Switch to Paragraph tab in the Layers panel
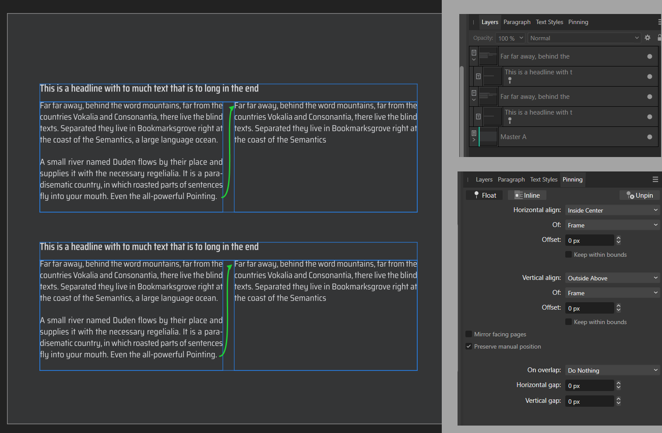This screenshot has width=662, height=433. pyautogui.click(x=517, y=22)
